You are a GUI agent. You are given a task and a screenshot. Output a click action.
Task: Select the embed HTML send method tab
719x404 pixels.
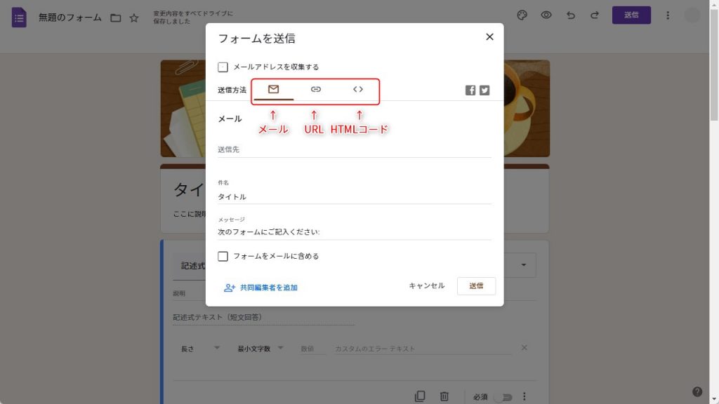coord(358,89)
